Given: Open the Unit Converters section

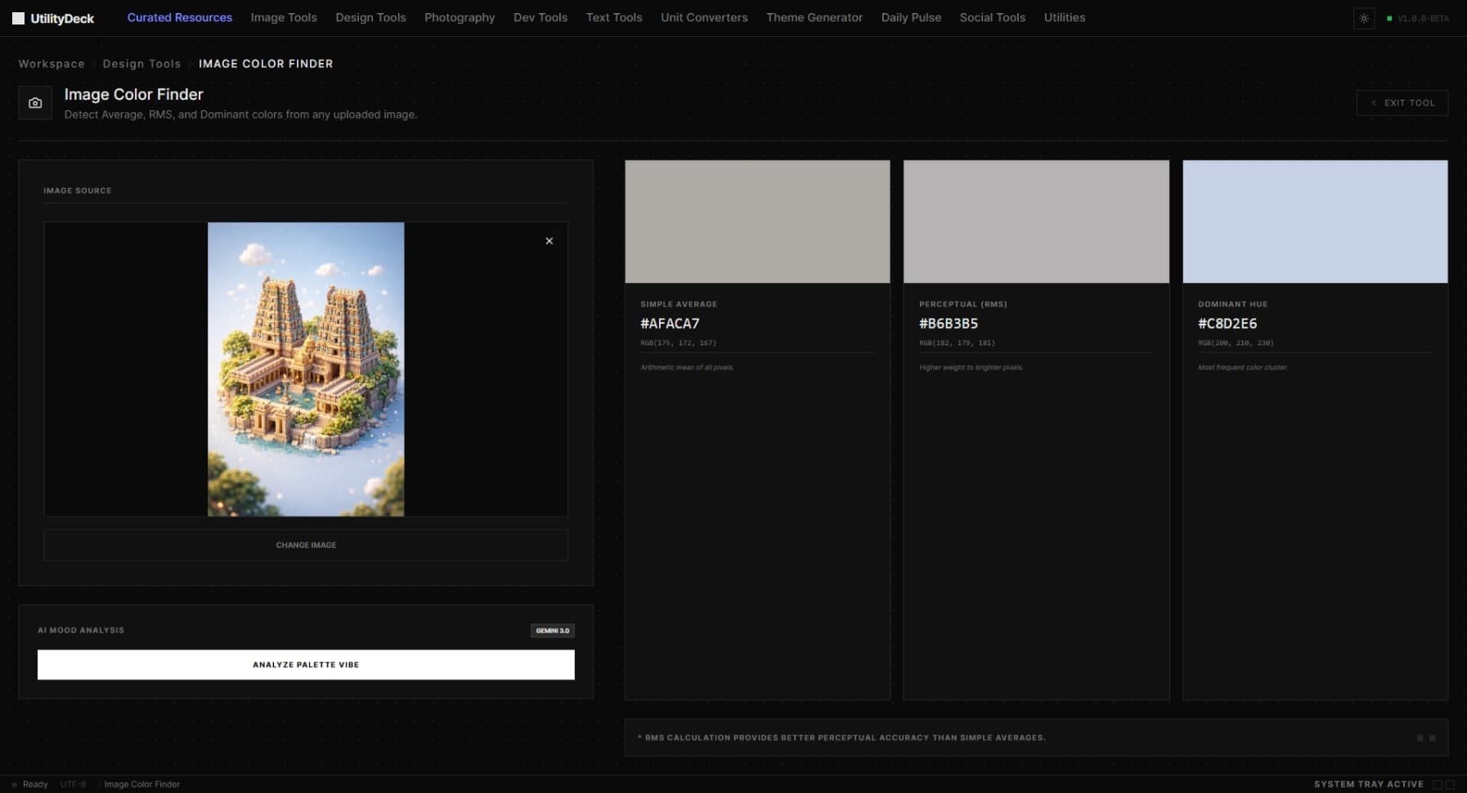Looking at the screenshot, I should click(703, 17).
